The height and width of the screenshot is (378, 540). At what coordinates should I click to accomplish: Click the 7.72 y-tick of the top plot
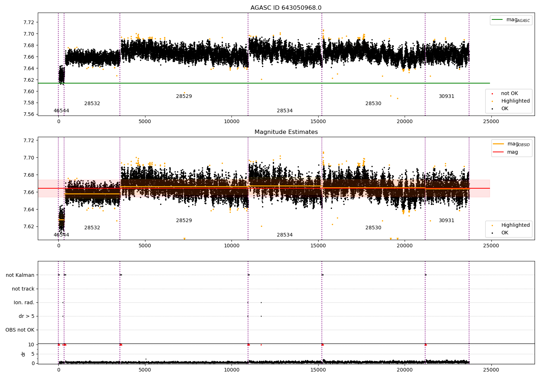coord(28,22)
